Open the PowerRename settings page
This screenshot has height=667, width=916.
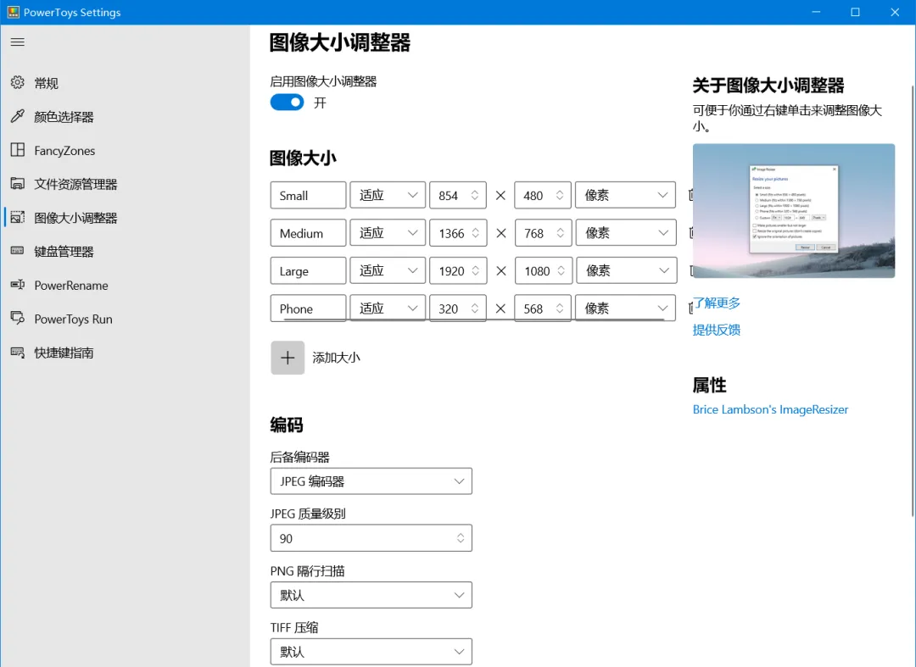pyautogui.click(x=70, y=286)
